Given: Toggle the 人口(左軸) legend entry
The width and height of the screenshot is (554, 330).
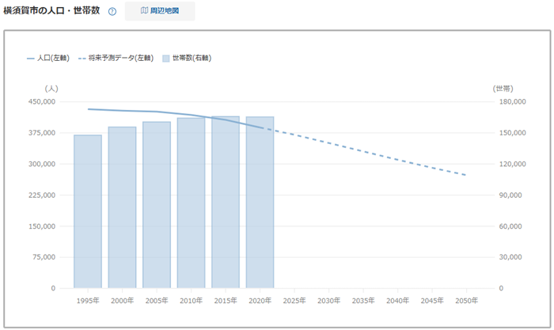Looking at the screenshot, I should [48, 59].
